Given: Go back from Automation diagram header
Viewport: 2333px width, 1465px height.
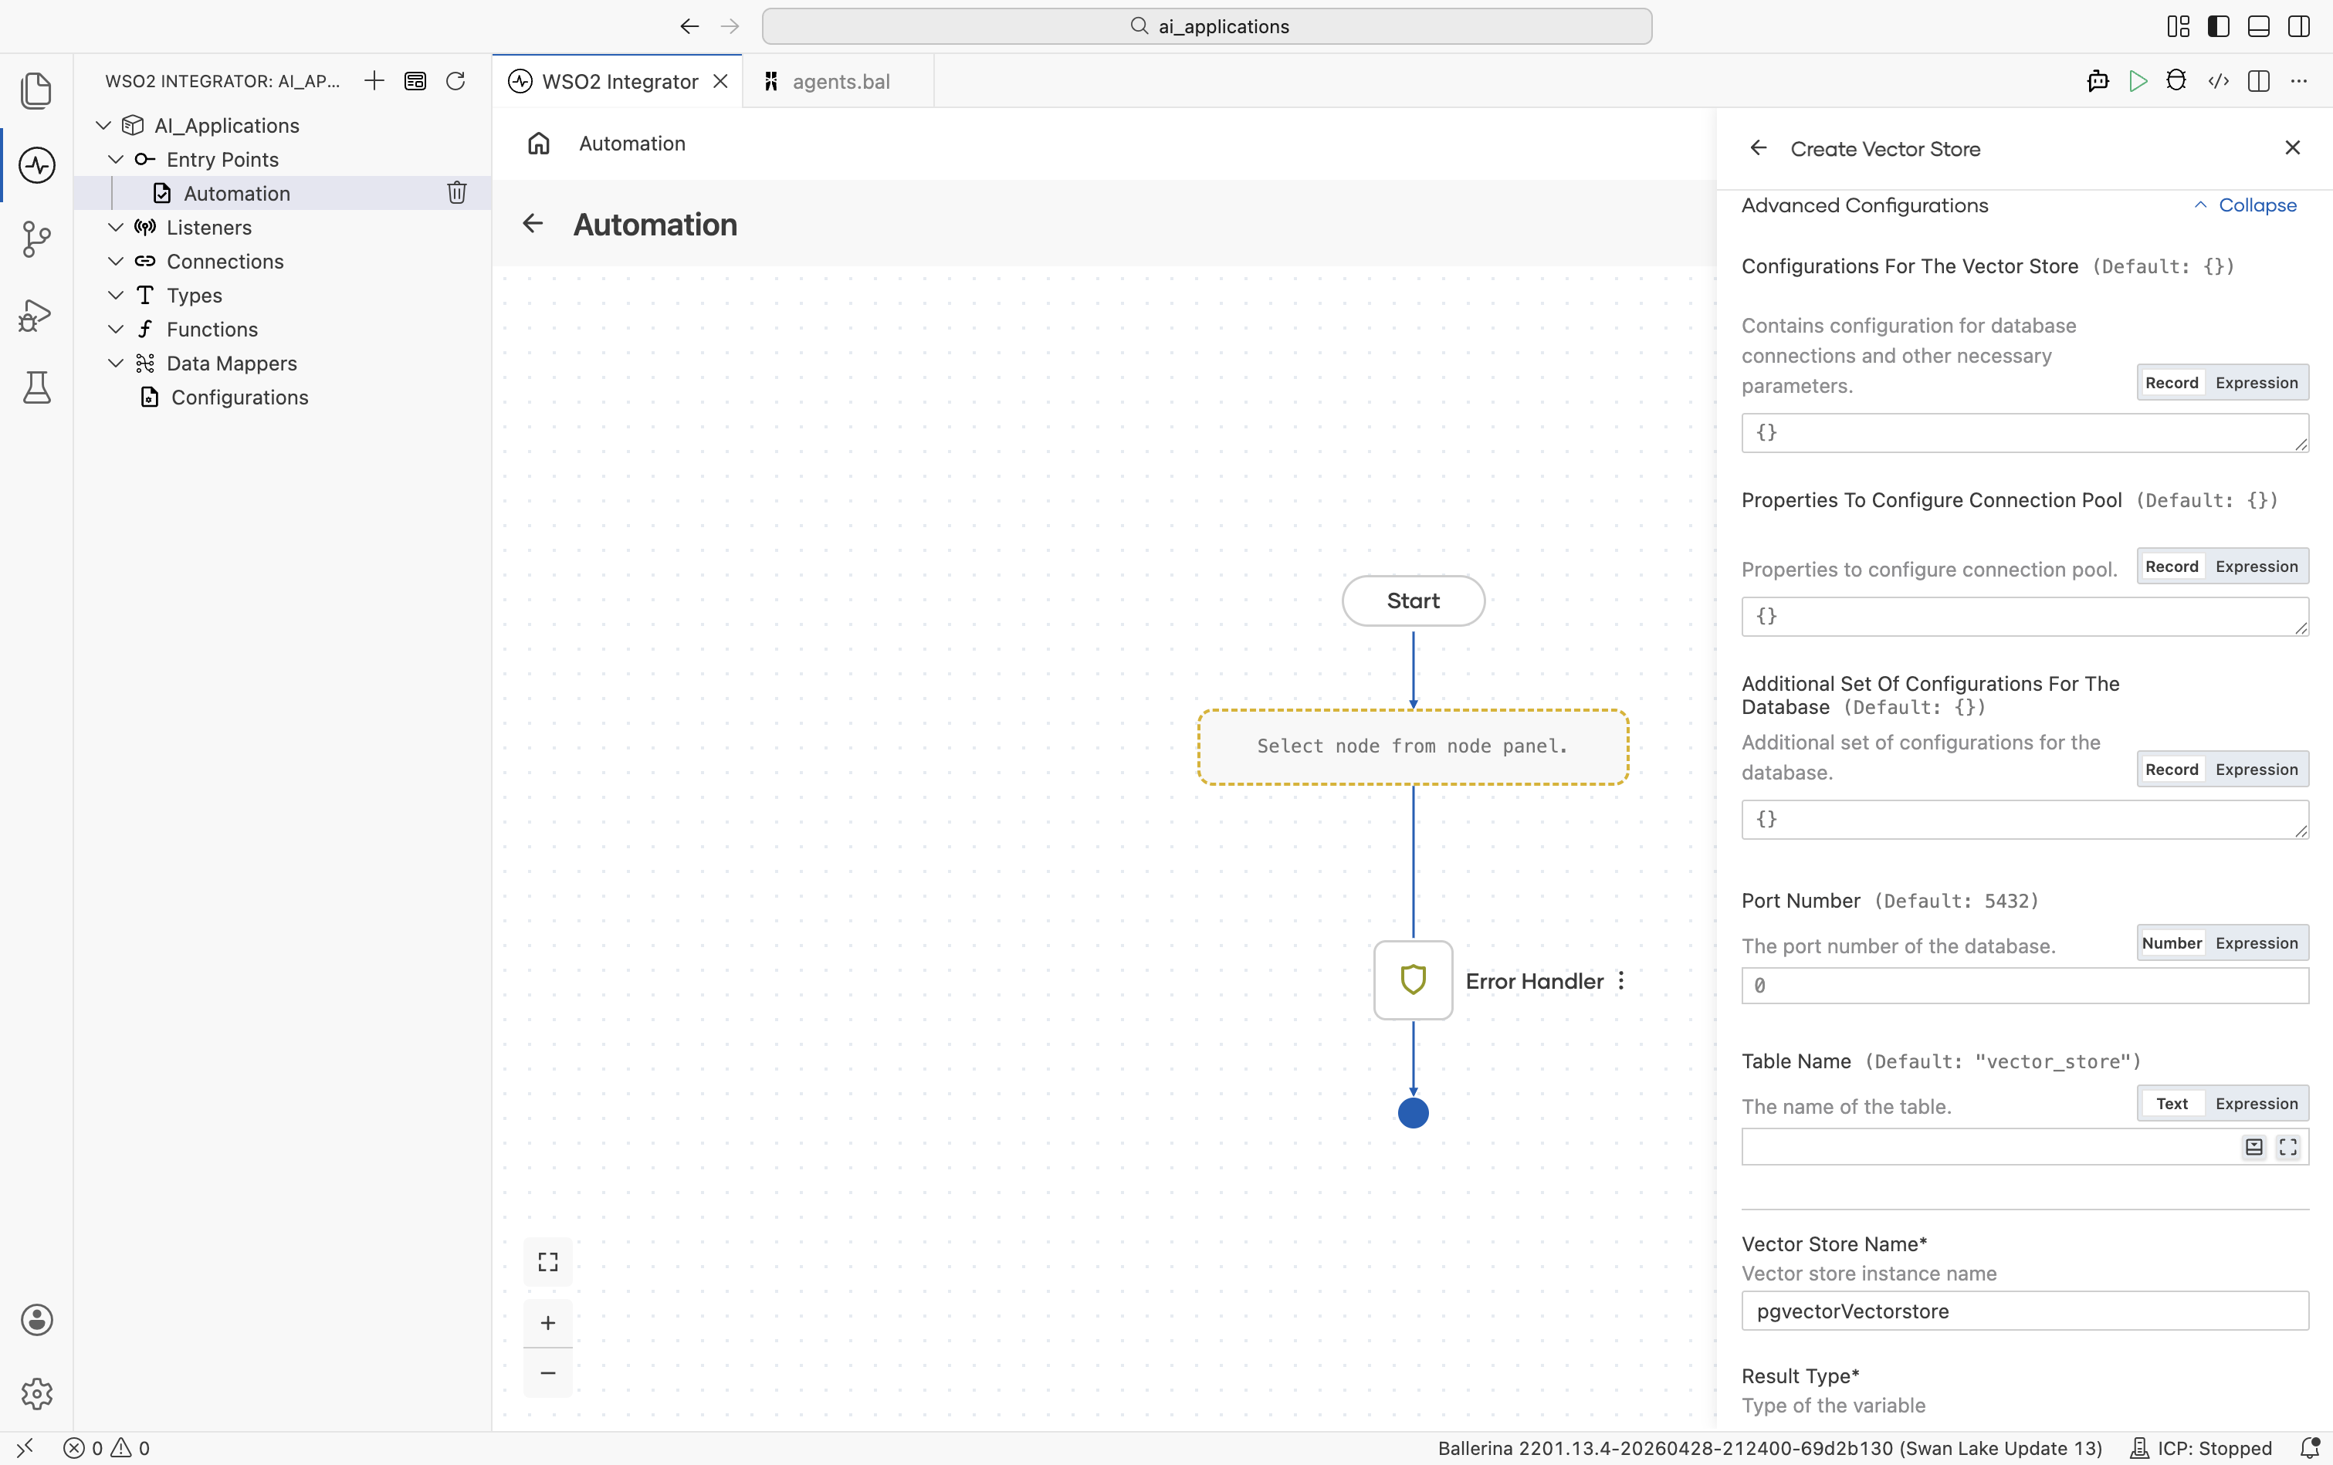Looking at the screenshot, I should pos(533,224).
